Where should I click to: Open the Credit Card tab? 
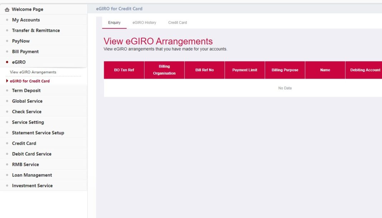click(177, 22)
